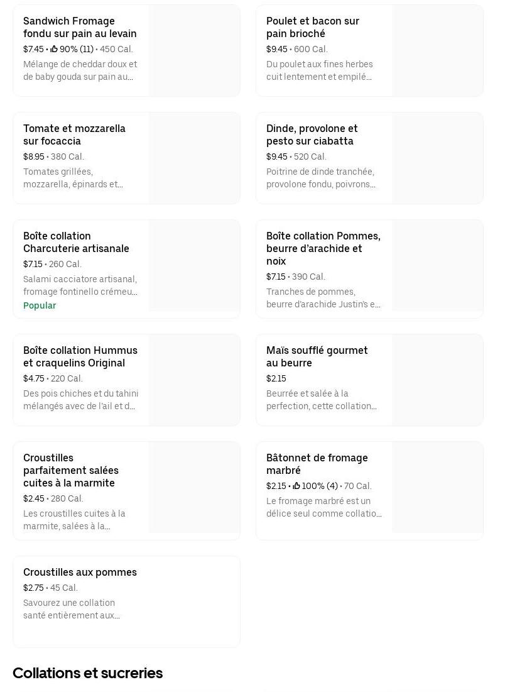This screenshot has height=692, width=505.
Task: Open Croustilles parfaitement salées cuites à la marmite
Action: pos(71,470)
